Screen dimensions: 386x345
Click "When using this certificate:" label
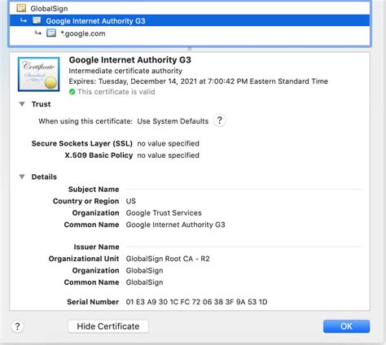86,121
